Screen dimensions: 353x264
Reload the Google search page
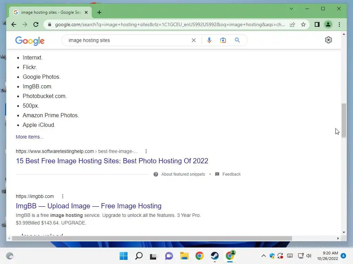coord(36,24)
